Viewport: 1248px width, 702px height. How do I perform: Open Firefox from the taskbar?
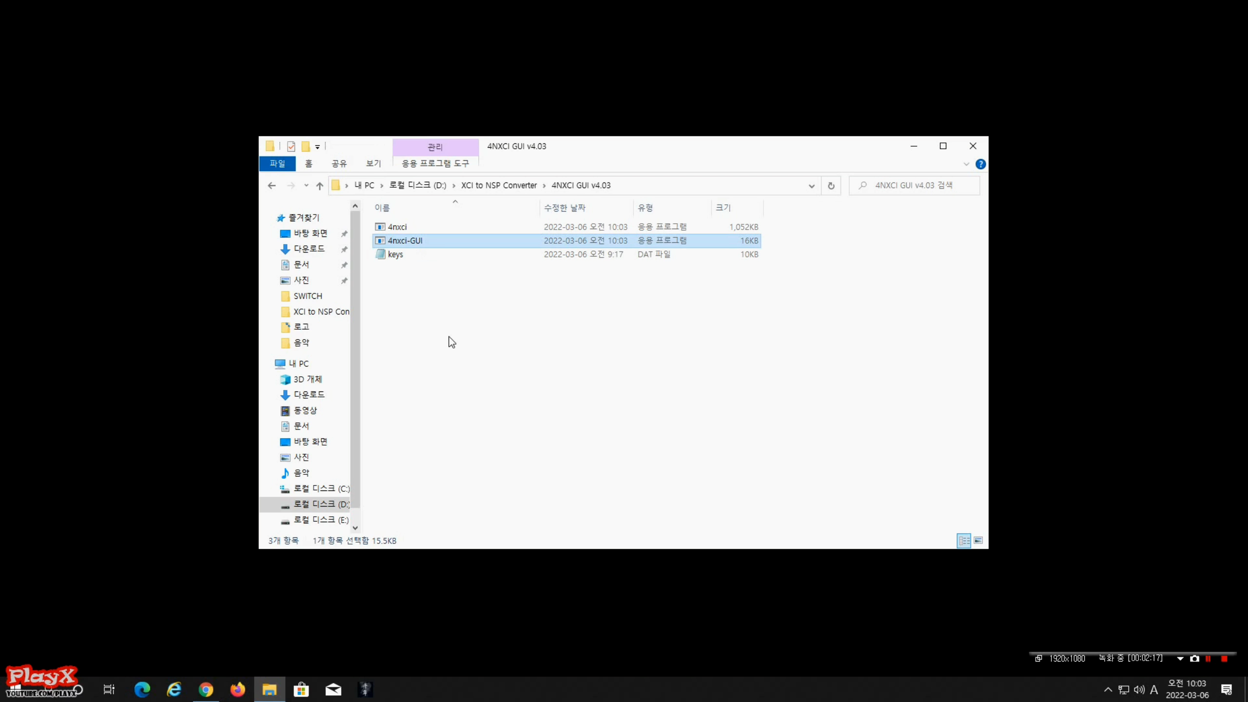pyautogui.click(x=237, y=689)
